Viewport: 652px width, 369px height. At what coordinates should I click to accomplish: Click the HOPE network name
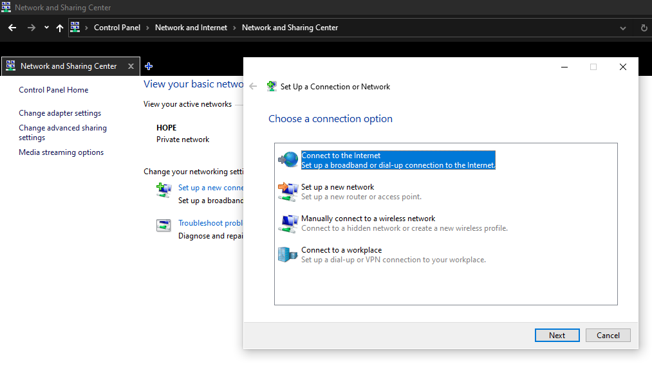[x=166, y=127]
